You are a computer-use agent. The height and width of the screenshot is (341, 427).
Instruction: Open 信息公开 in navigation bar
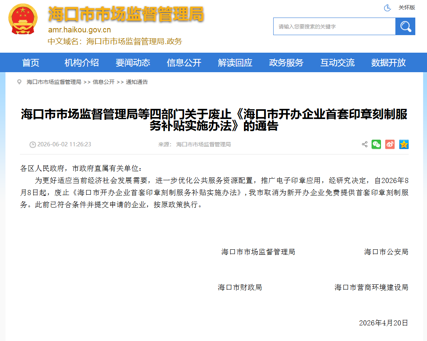[x=184, y=62]
